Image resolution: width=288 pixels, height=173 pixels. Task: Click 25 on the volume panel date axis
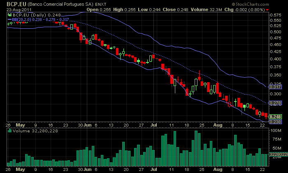click(202, 169)
